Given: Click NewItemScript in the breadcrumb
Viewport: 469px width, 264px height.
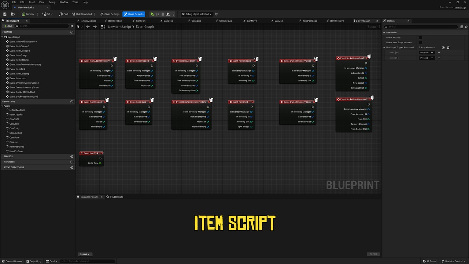Looking at the screenshot, I should pos(119,27).
